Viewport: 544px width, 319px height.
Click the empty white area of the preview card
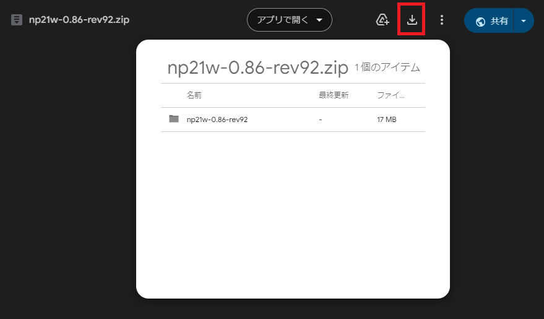pyautogui.click(x=293, y=217)
